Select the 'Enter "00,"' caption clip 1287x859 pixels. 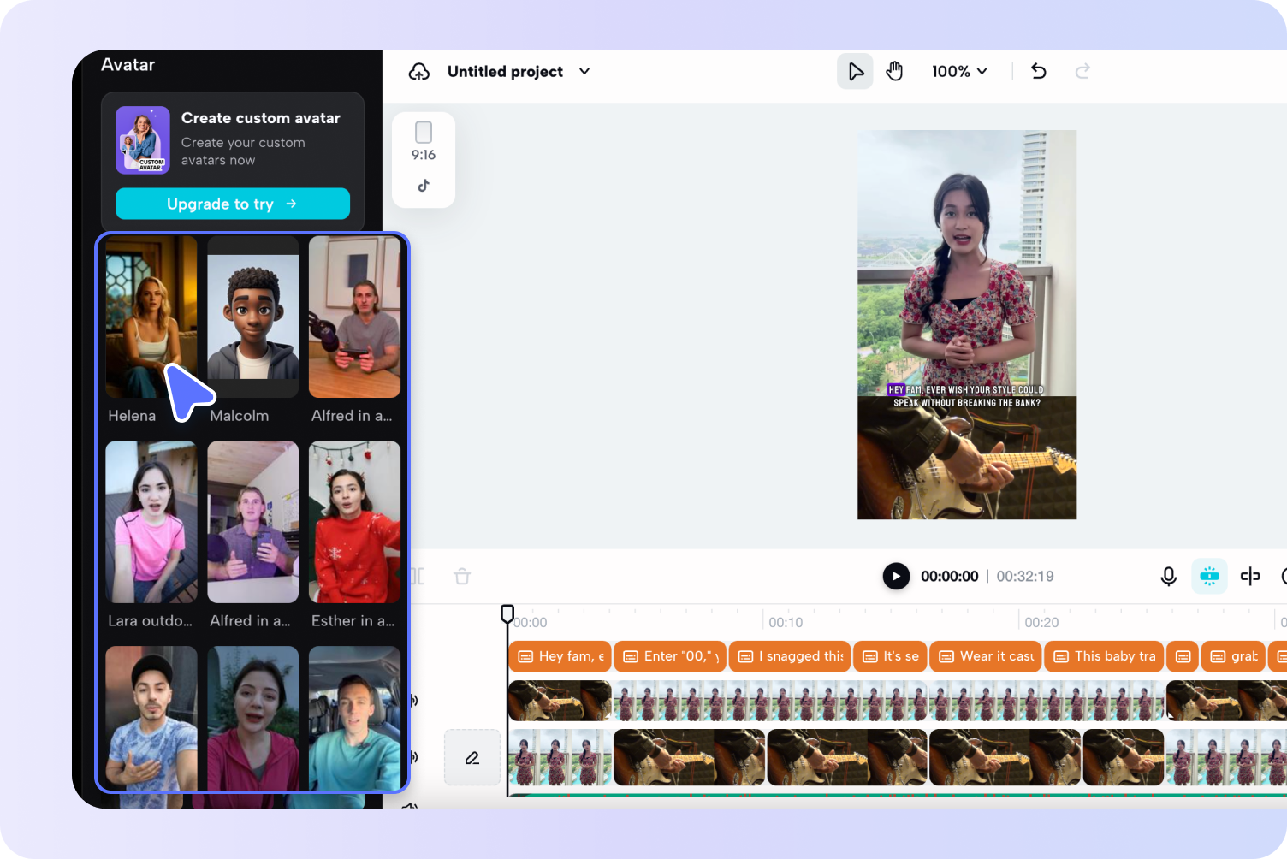tap(670, 656)
